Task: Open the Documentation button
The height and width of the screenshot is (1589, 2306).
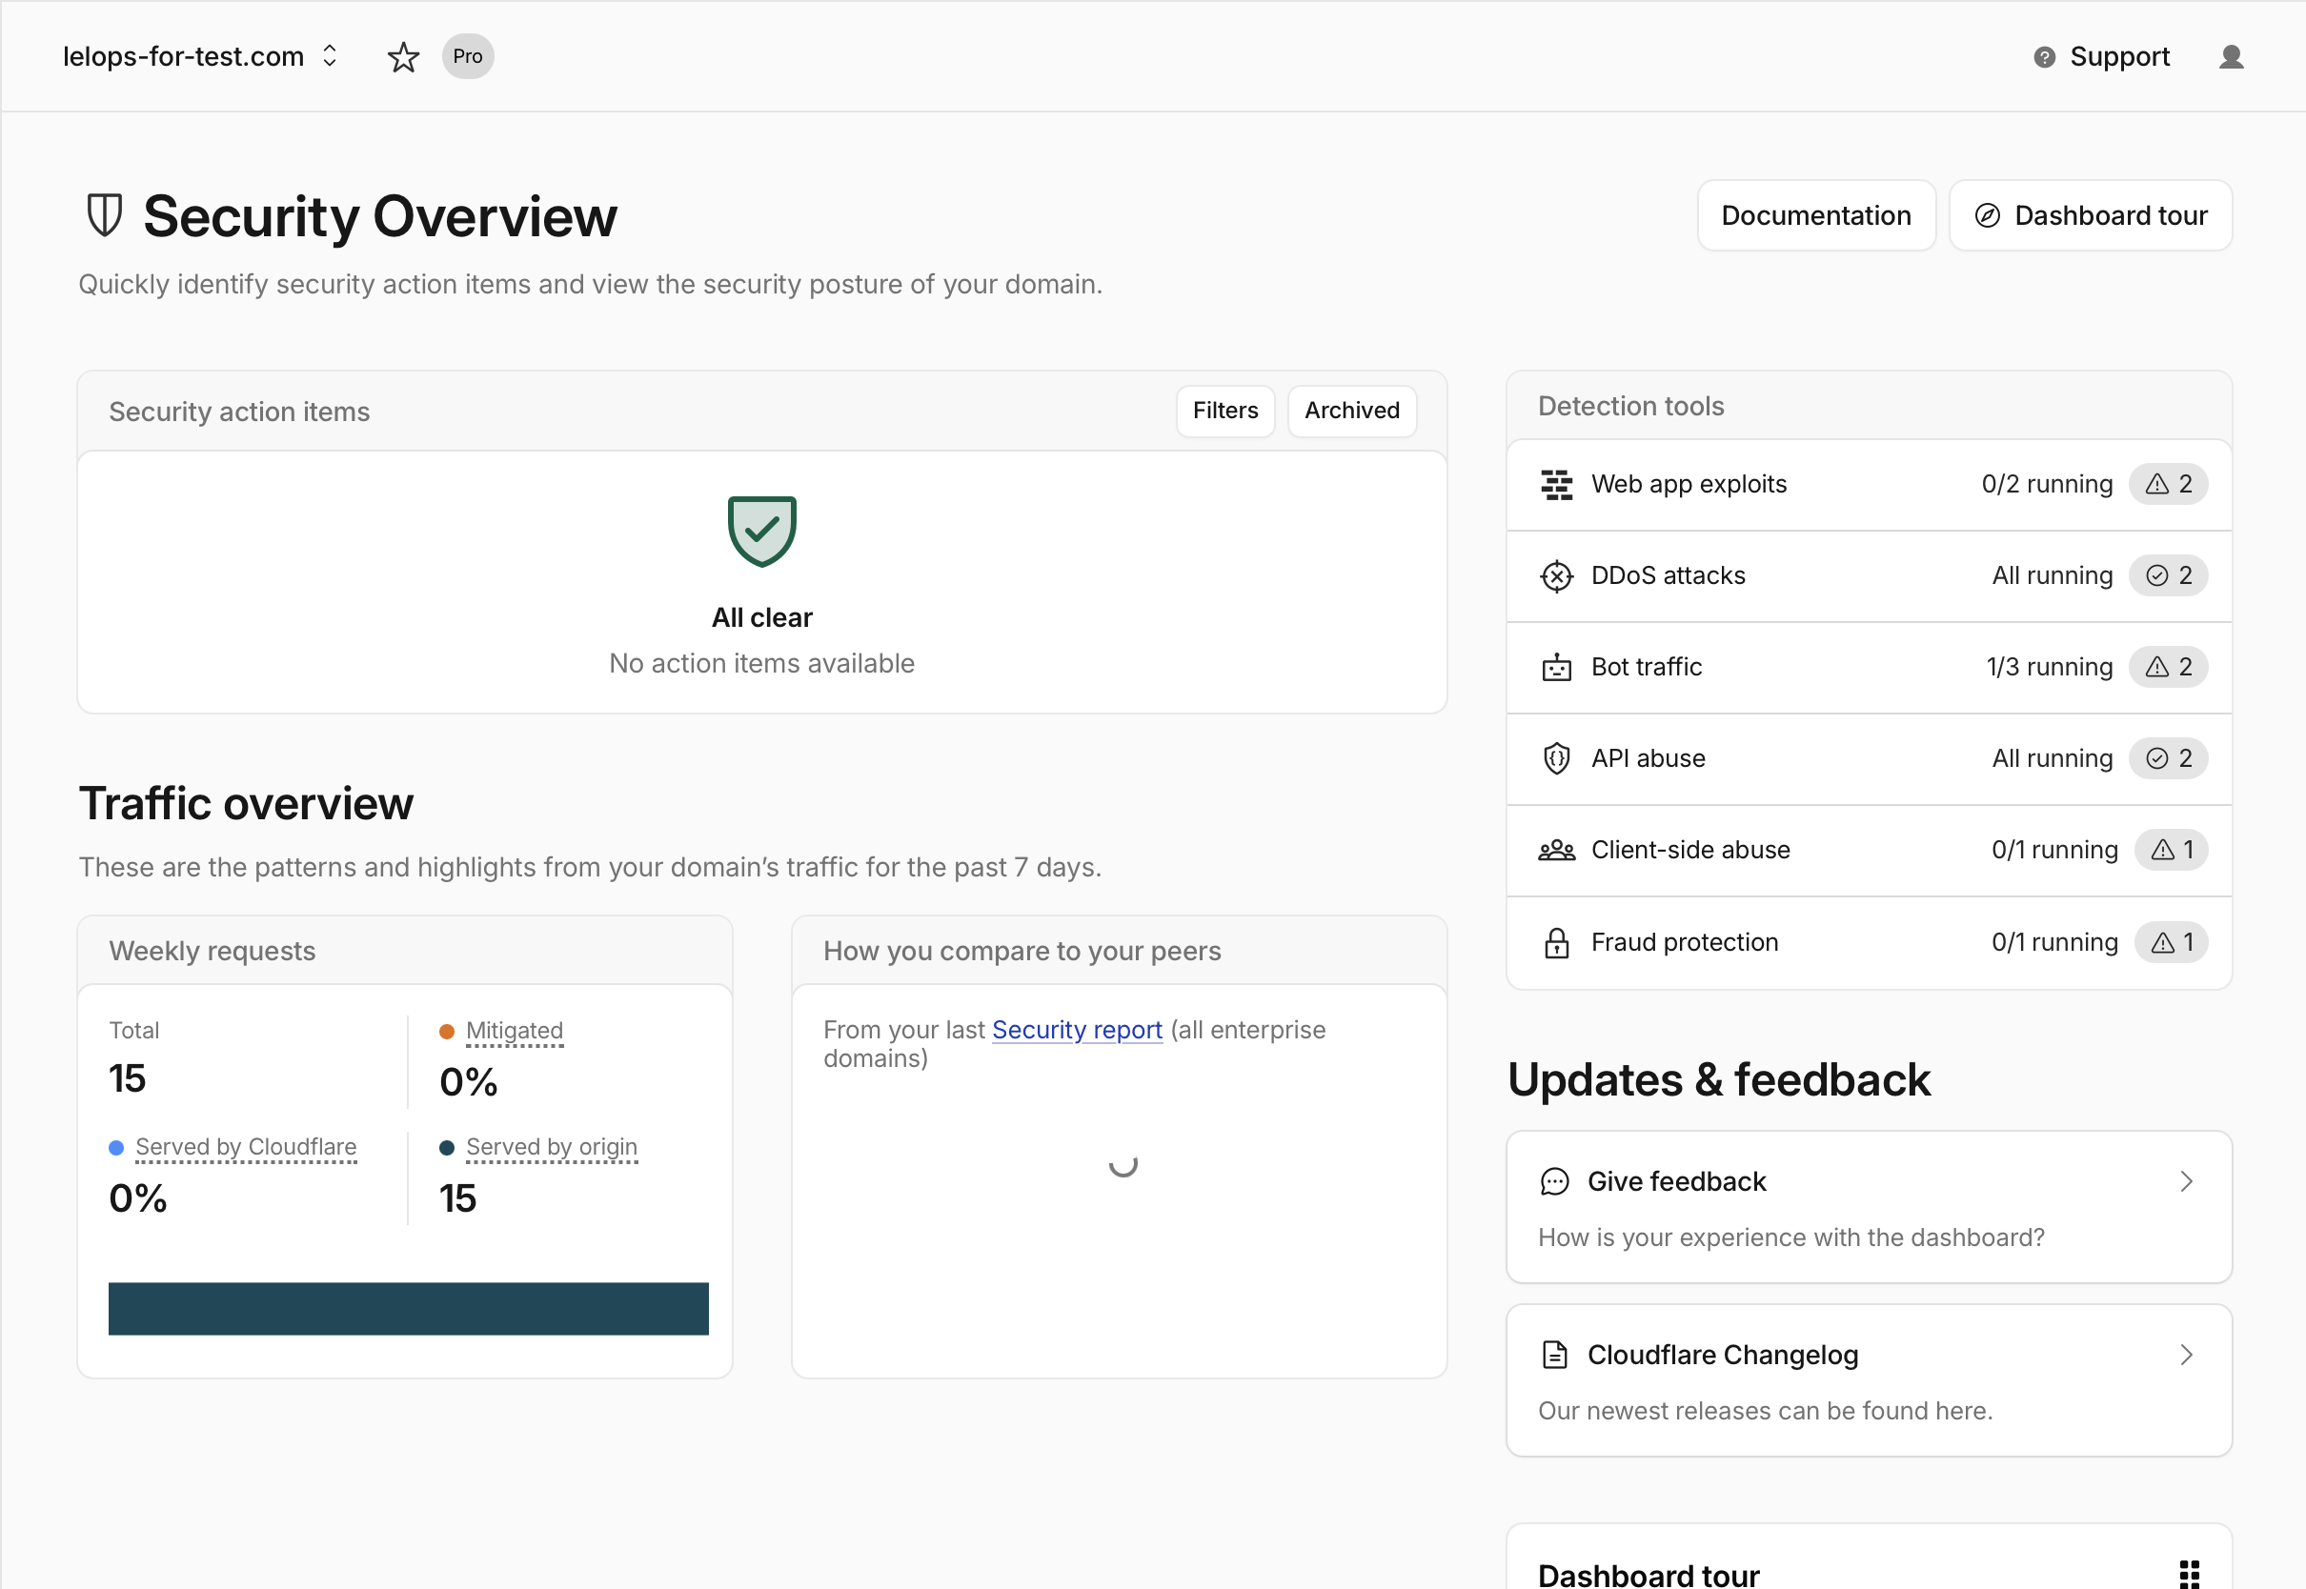Action: (x=1815, y=216)
